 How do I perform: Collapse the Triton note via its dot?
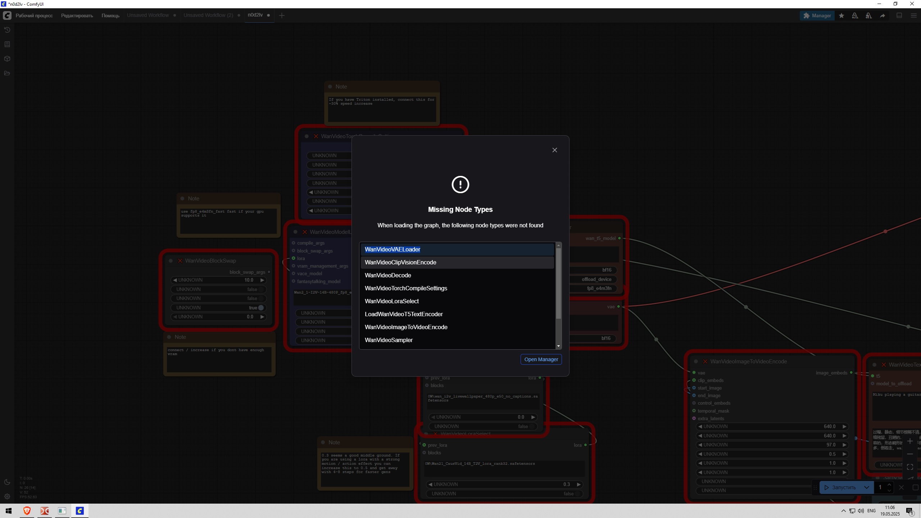[330, 87]
